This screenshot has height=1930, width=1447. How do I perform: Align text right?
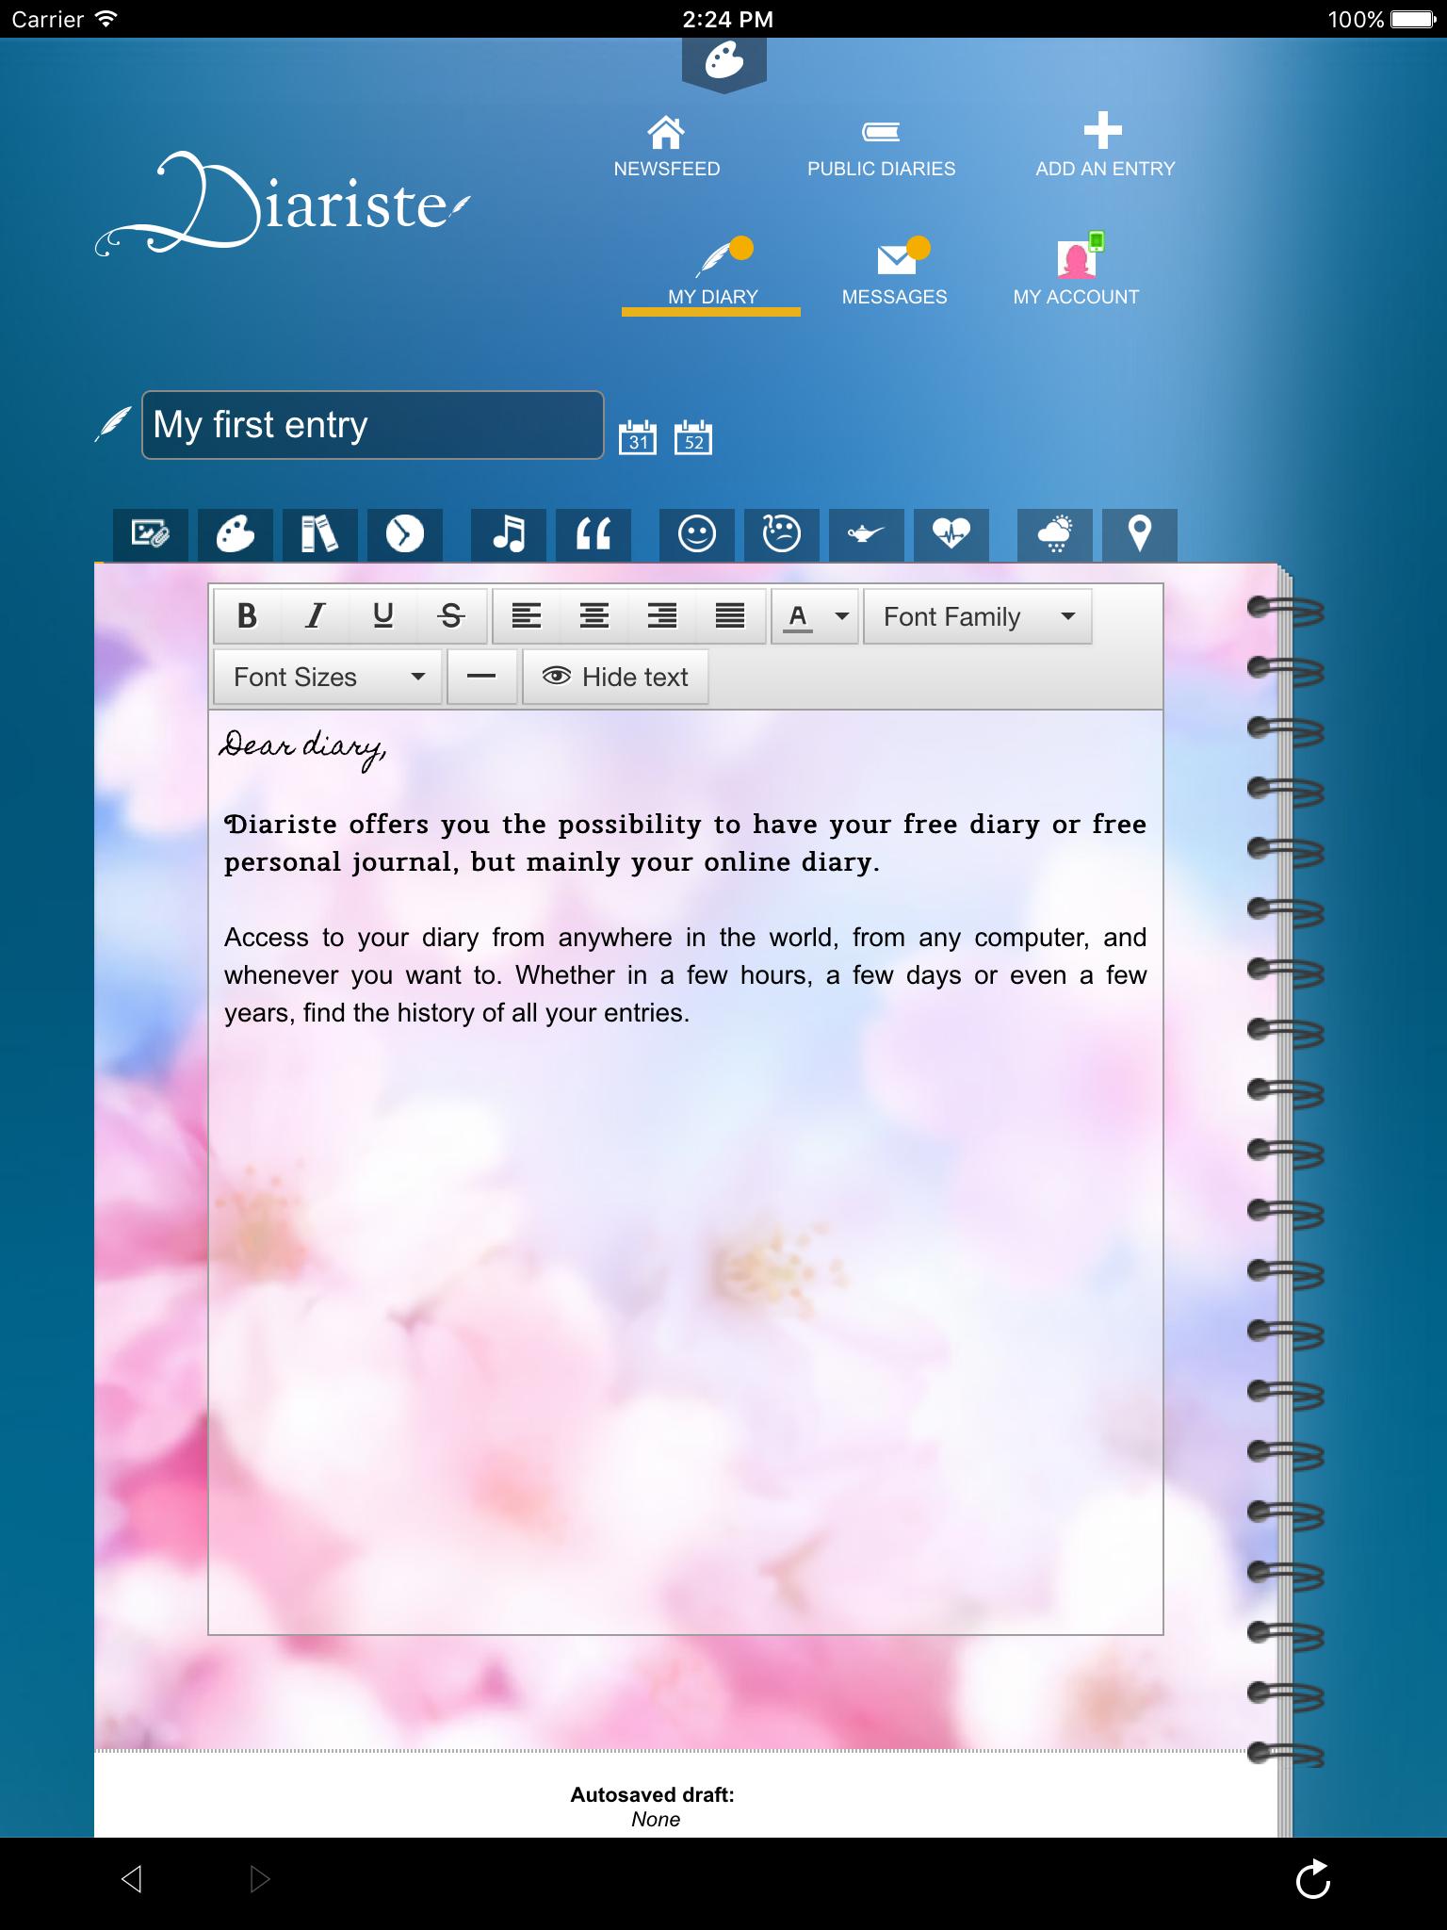[662, 616]
